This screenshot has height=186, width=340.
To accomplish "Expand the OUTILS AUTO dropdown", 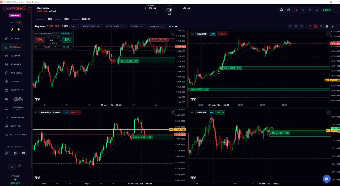I will tap(116, 27).
